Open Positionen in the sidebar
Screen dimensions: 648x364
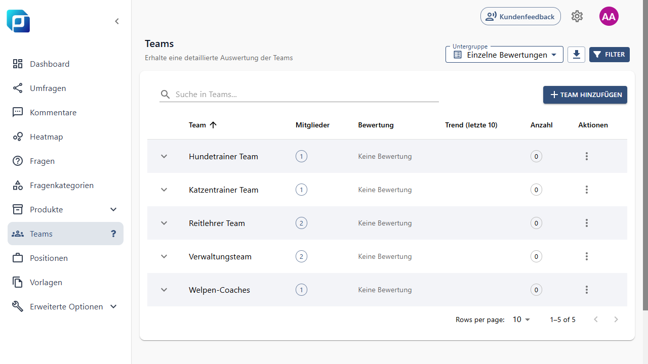pyautogui.click(x=65, y=258)
